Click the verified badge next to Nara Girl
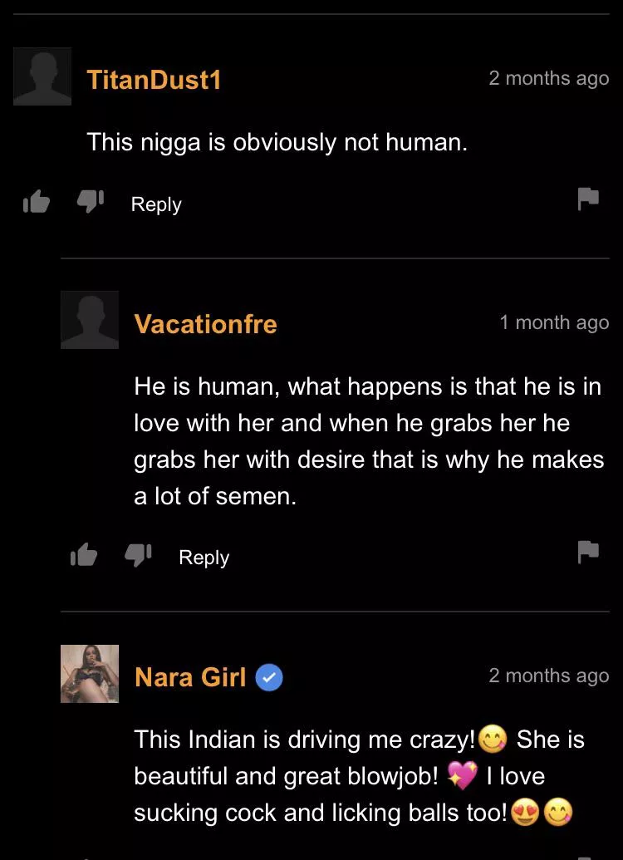 click(269, 677)
